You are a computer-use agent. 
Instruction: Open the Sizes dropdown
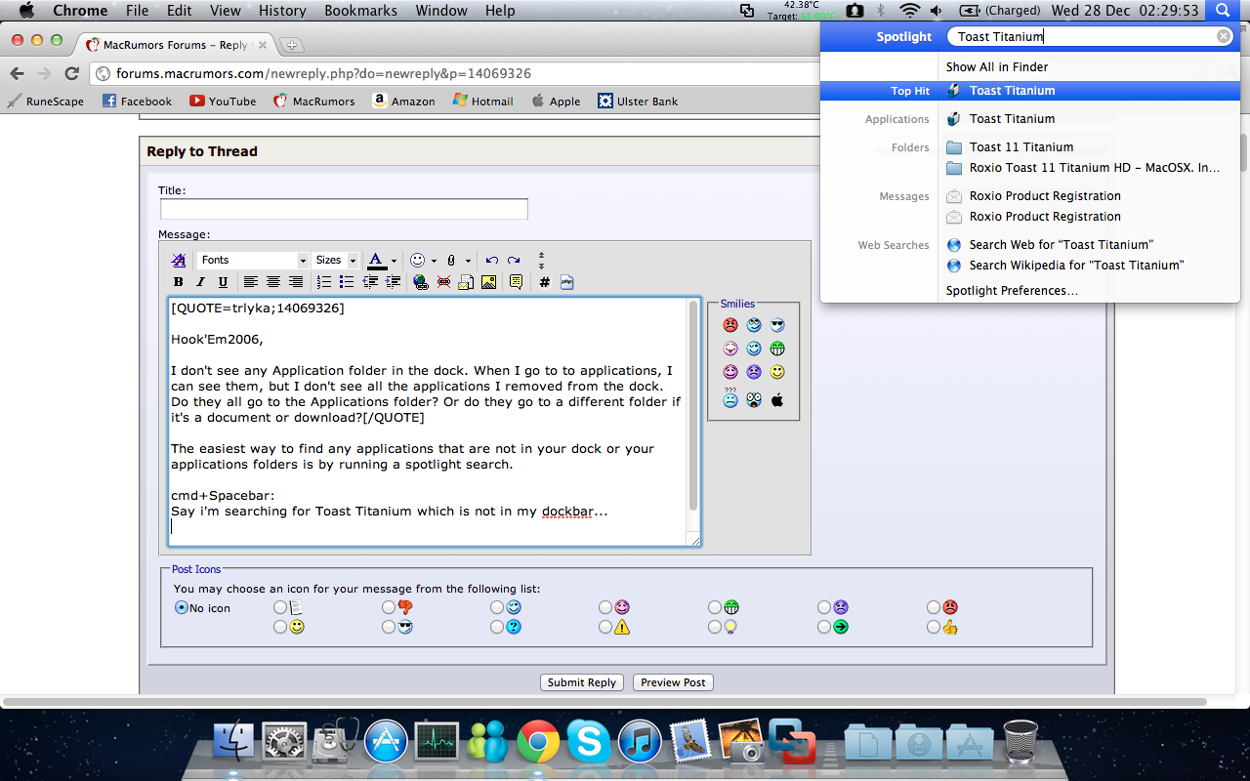336,261
